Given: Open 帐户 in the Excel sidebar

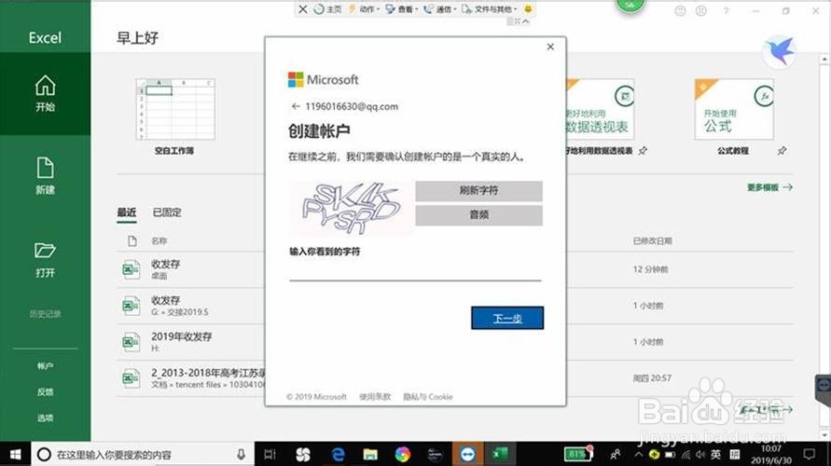Looking at the screenshot, I should 45,366.
